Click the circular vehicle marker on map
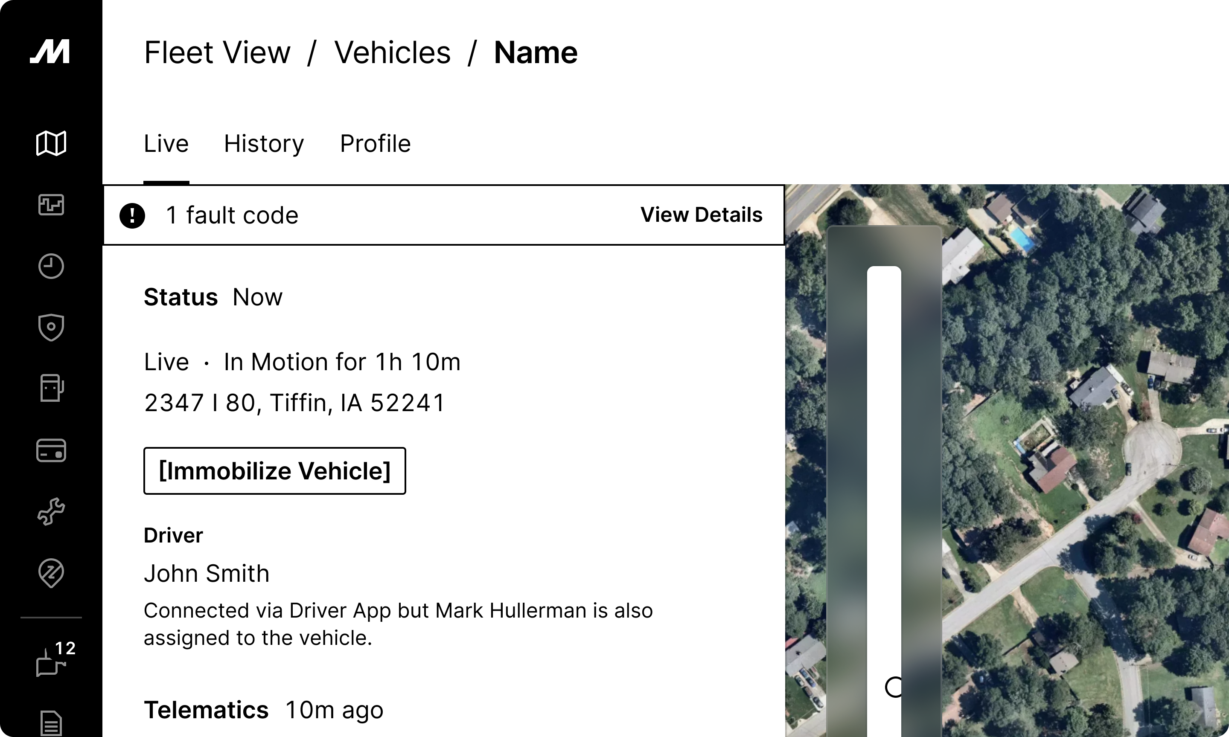The image size is (1229, 737). (893, 688)
